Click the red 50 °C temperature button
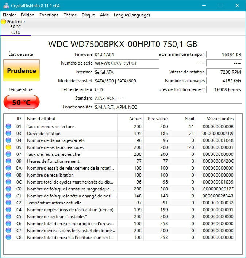Screen dimensions: 246x258 click(x=22, y=102)
